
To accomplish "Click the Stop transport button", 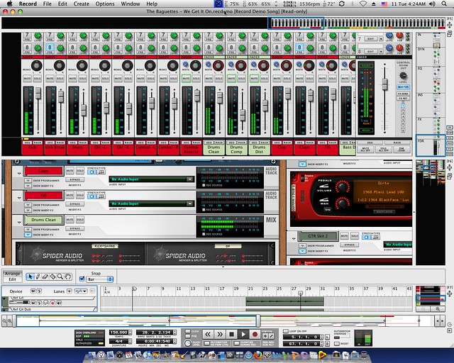I will (x=231, y=335).
